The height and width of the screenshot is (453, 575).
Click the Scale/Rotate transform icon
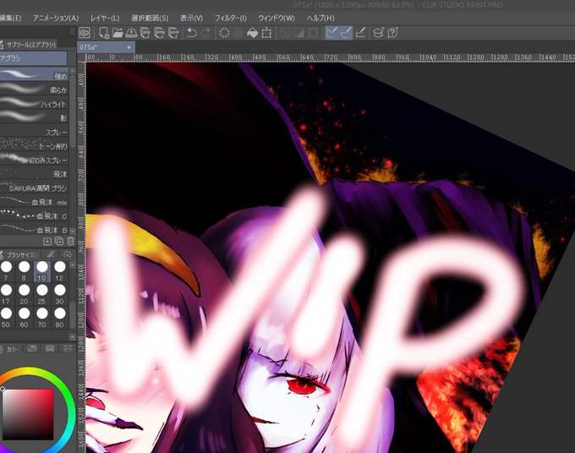[x=266, y=33]
